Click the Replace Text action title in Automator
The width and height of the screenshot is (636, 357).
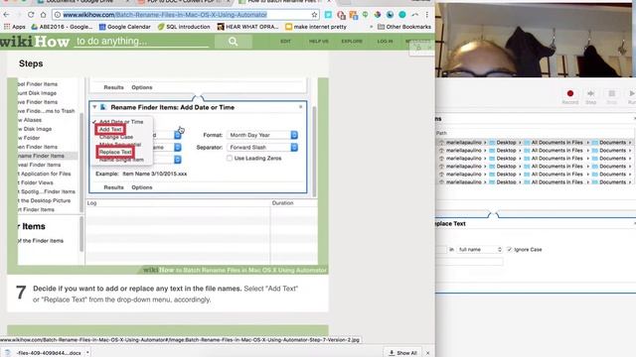[450, 223]
